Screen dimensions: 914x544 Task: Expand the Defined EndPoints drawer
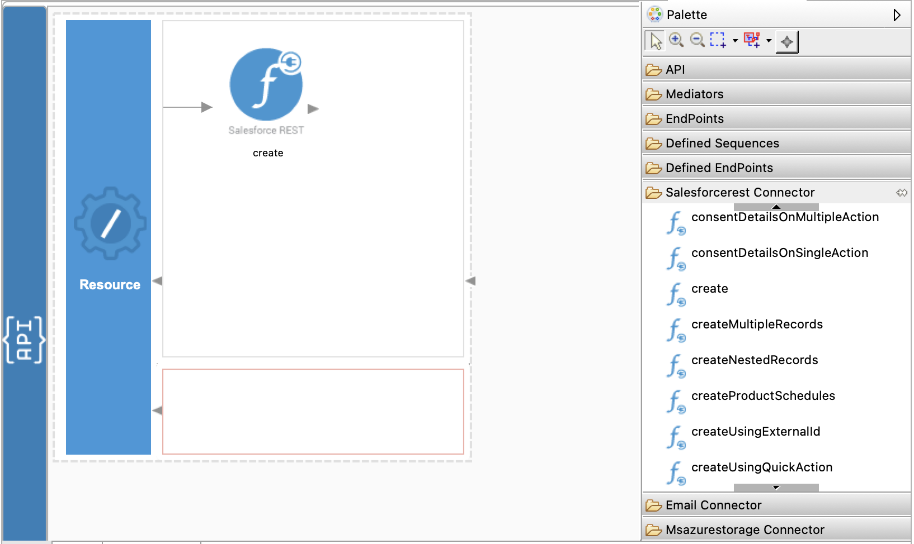pos(776,168)
